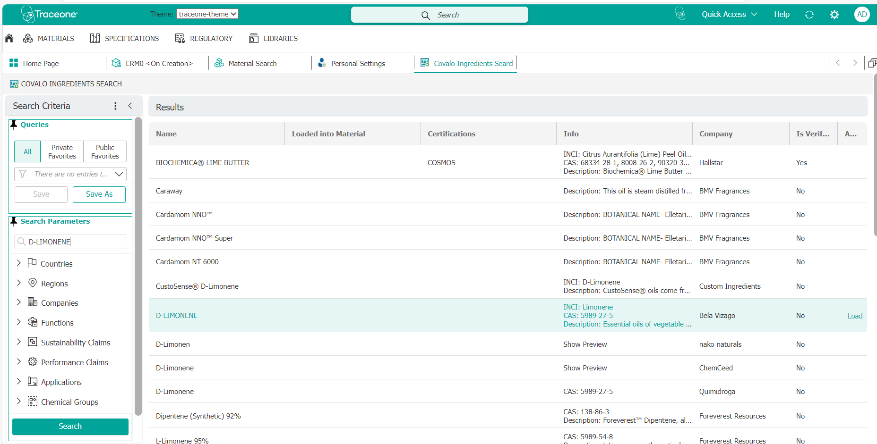This screenshot has height=444, width=877.
Task: Click the Sustainability Claims icon
Action: click(x=33, y=342)
